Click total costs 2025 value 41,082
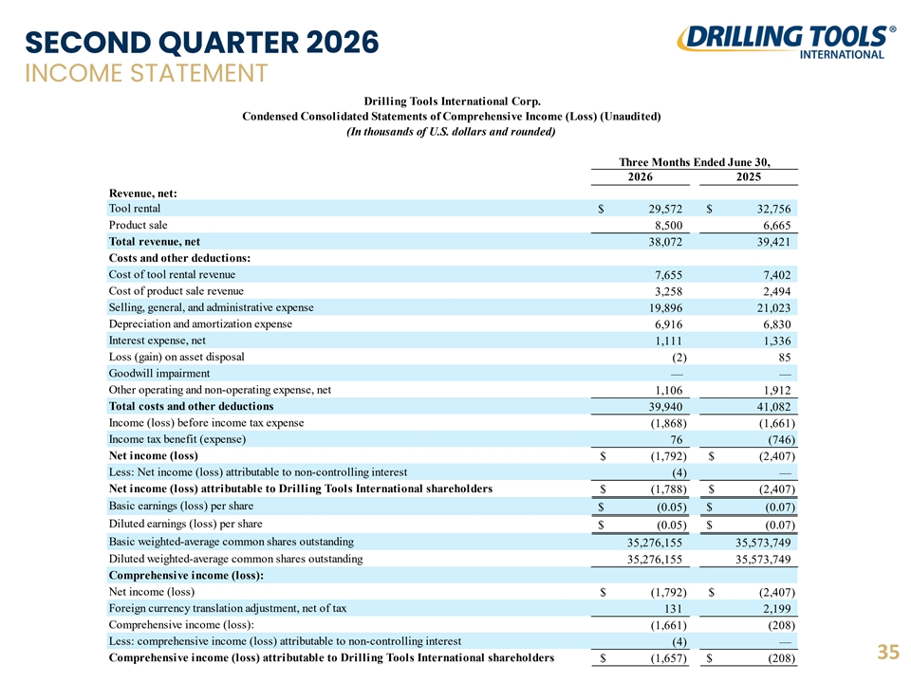Image resolution: width=911 pixels, height=683 pixels. click(x=773, y=407)
